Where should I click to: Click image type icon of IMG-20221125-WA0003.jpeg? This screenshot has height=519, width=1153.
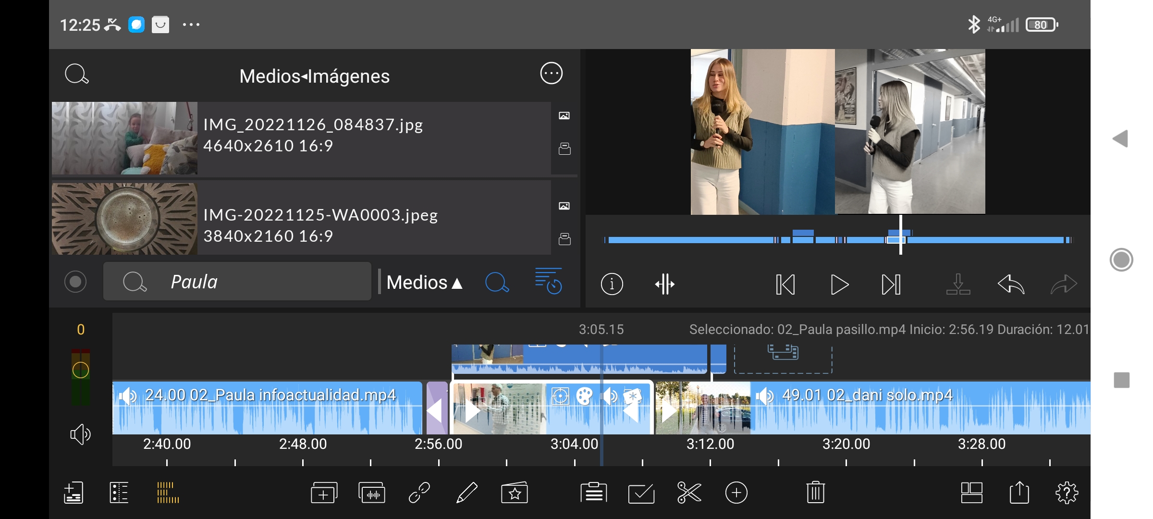pyautogui.click(x=564, y=206)
